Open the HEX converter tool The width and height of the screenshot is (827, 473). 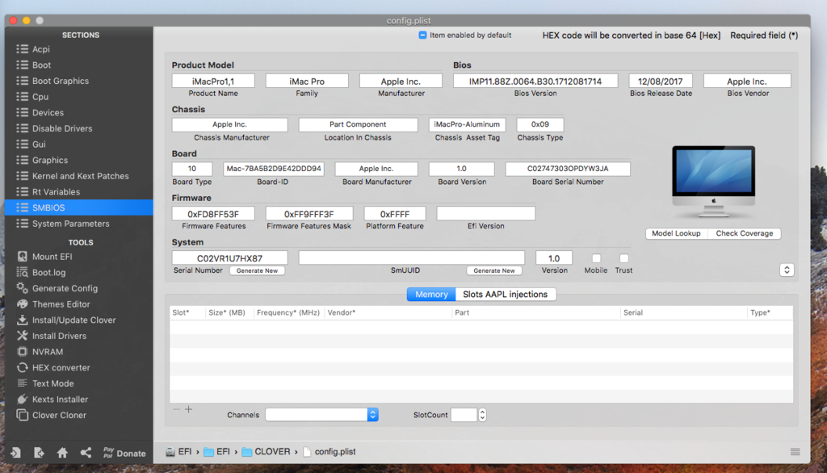pos(61,368)
